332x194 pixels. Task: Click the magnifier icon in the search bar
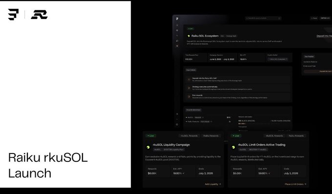tap(247, 19)
